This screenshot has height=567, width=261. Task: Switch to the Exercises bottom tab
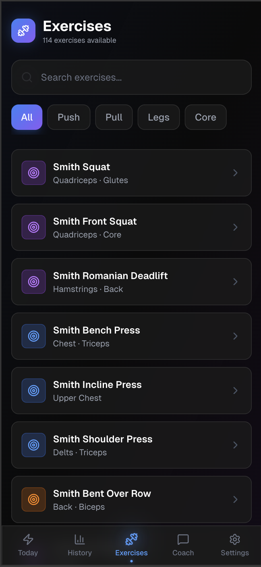pos(131,545)
